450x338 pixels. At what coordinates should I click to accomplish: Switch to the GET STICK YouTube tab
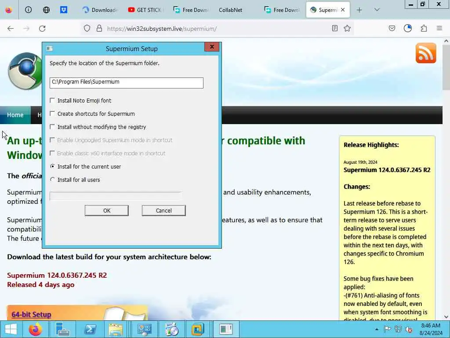[146, 10]
